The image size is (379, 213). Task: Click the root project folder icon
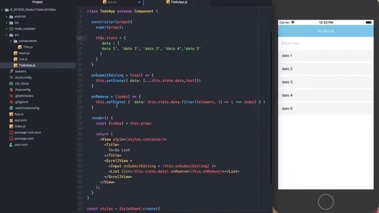pyautogui.click(x=7, y=10)
